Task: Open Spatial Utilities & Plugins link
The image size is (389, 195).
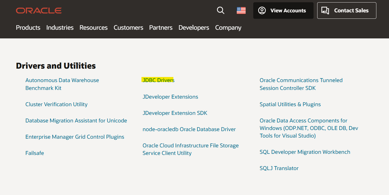Action: [x=290, y=104]
